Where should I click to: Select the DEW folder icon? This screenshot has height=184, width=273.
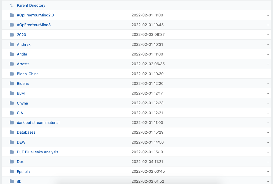(x=12, y=142)
